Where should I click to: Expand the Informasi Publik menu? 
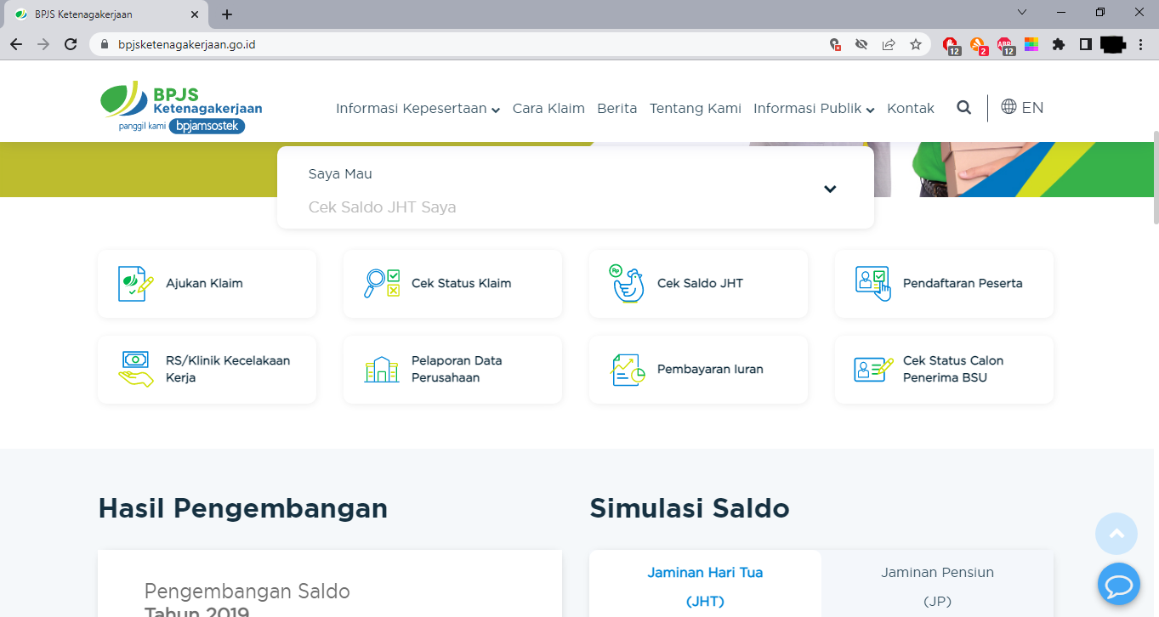[x=814, y=109]
